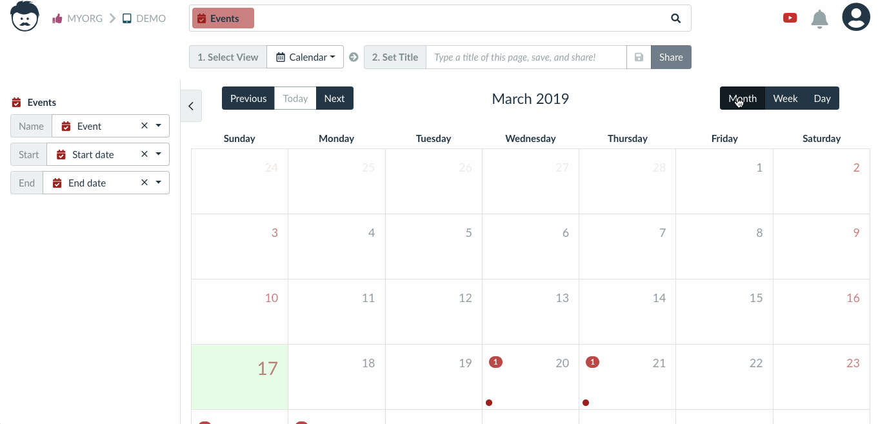Screen dimensions: 878x424
Task: Open the Calendar view dropdown
Action: [x=305, y=57]
